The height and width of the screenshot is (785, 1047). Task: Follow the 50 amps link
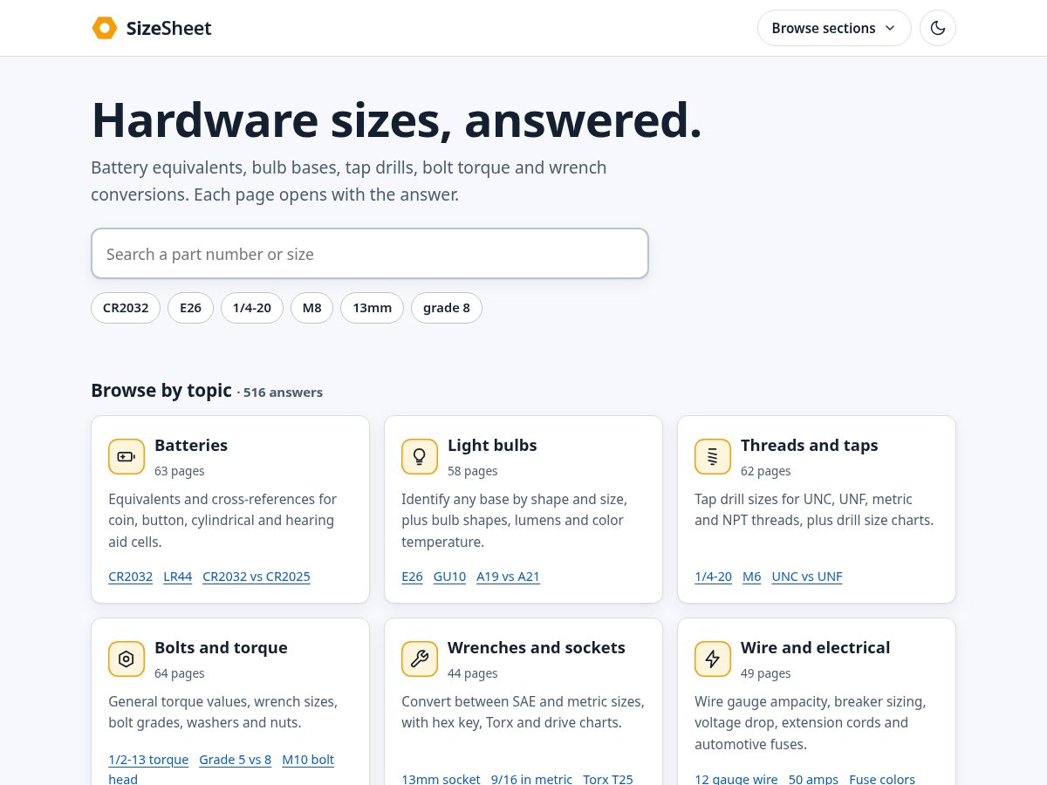click(813, 779)
